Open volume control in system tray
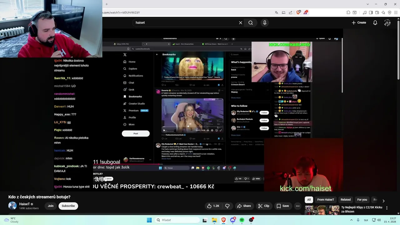Screen dimensions: 400x225 click(x=379, y=220)
